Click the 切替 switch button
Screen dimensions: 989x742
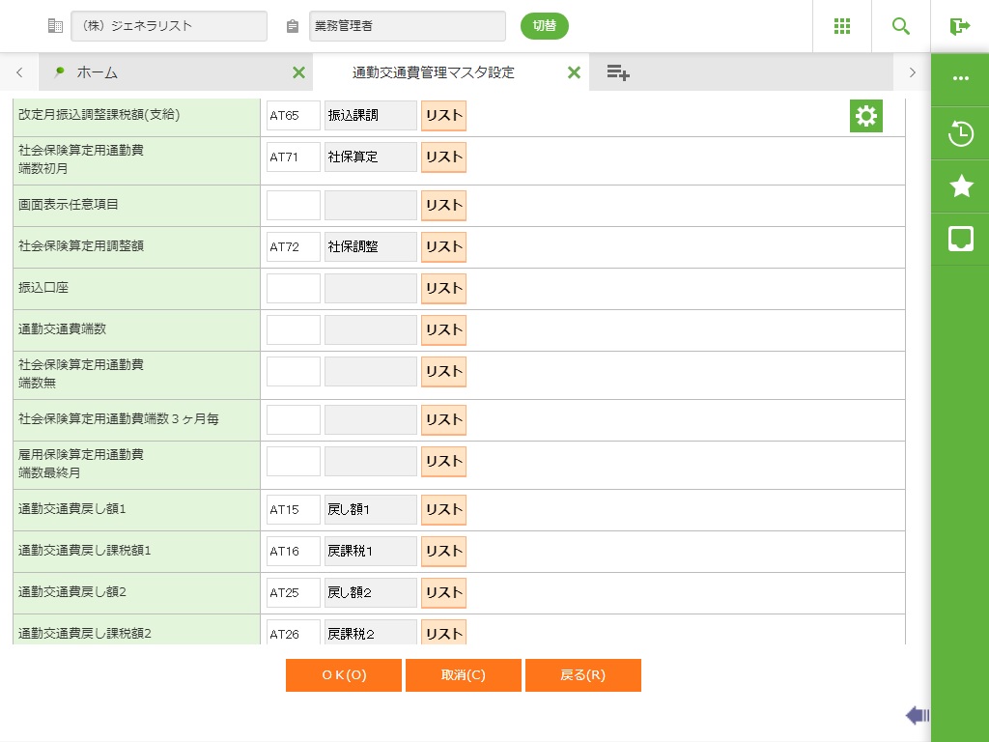pyautogui.click(x=544, y=26)
